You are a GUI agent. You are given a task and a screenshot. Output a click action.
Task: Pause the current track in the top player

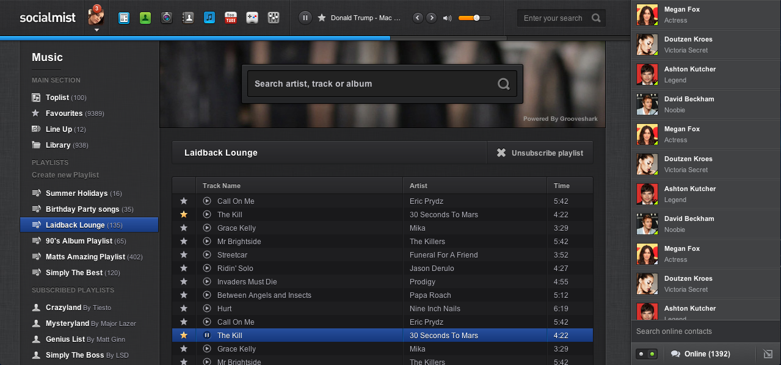coord(305,18)
